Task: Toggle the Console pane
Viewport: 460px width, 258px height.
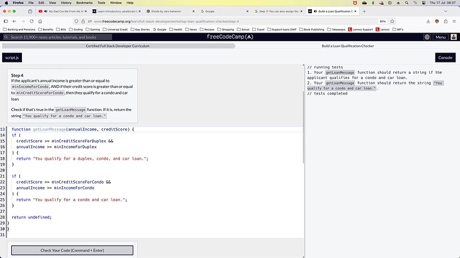Action: (445, 58)
